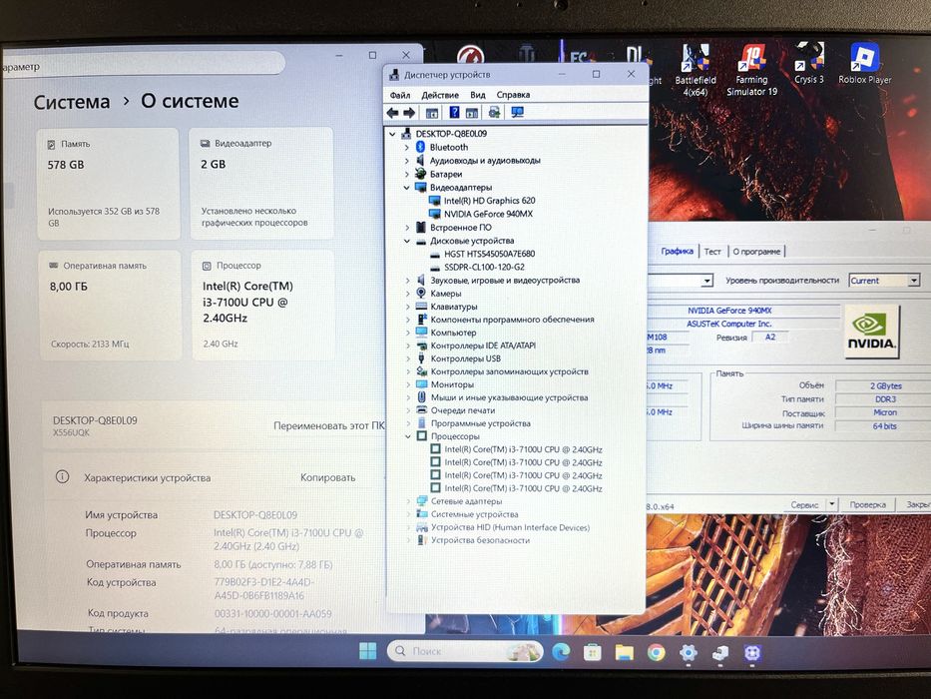Screen dimensions: 931x699
Task: Collapse the Дисковые устройства node
Action: (x=407, y=241)
